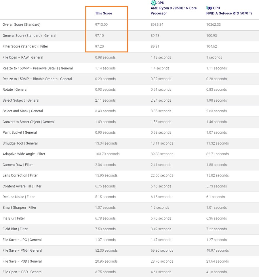Click the File Open – PSD 4.18 seconds value

click(216, 272)
